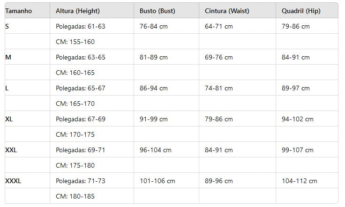Click waist value 89-96 cm
345x207 pixels.
[x=219, y=181]
